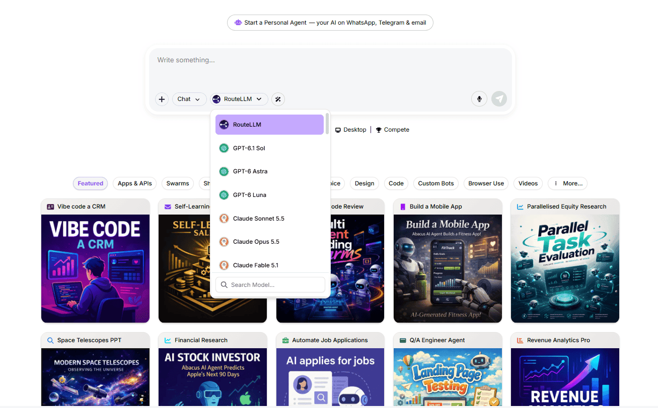Click the magnifier icon in Search Model field
Viewport: 658px width, 408px height.
225,285
